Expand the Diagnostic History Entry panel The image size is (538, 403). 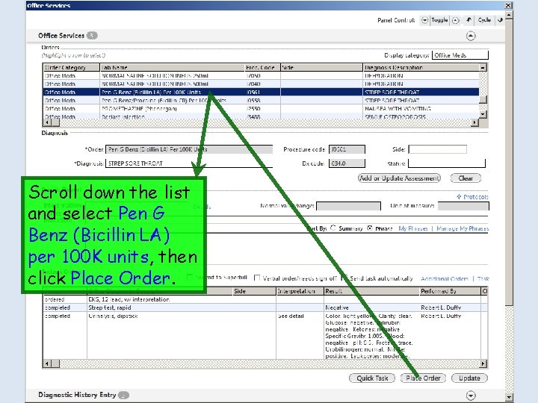pyautogui.click(x=471, y=395)
